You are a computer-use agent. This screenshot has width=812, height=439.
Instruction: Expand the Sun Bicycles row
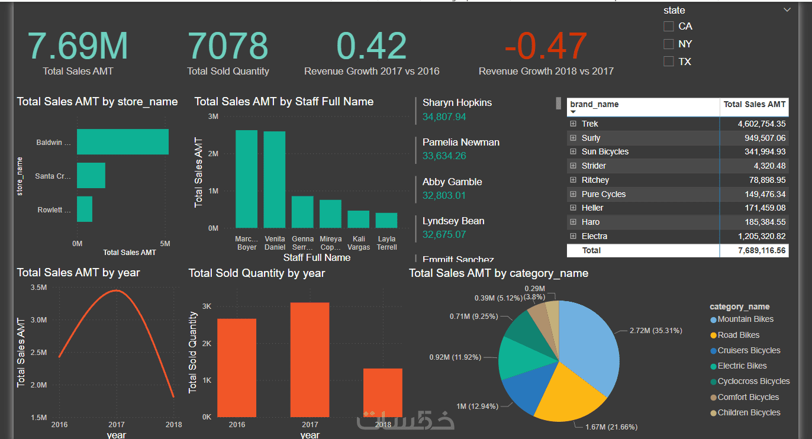[x=573, y=152]
